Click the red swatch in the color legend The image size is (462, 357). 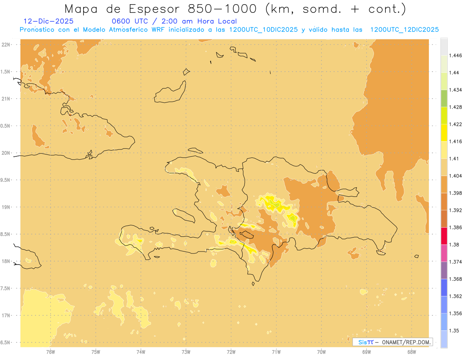[x=444, y=236]
